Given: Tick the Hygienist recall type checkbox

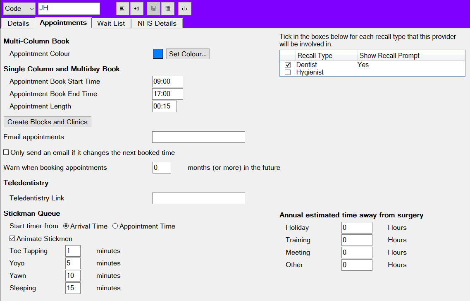Looking at the screenshot, I should tap(288, 72).
